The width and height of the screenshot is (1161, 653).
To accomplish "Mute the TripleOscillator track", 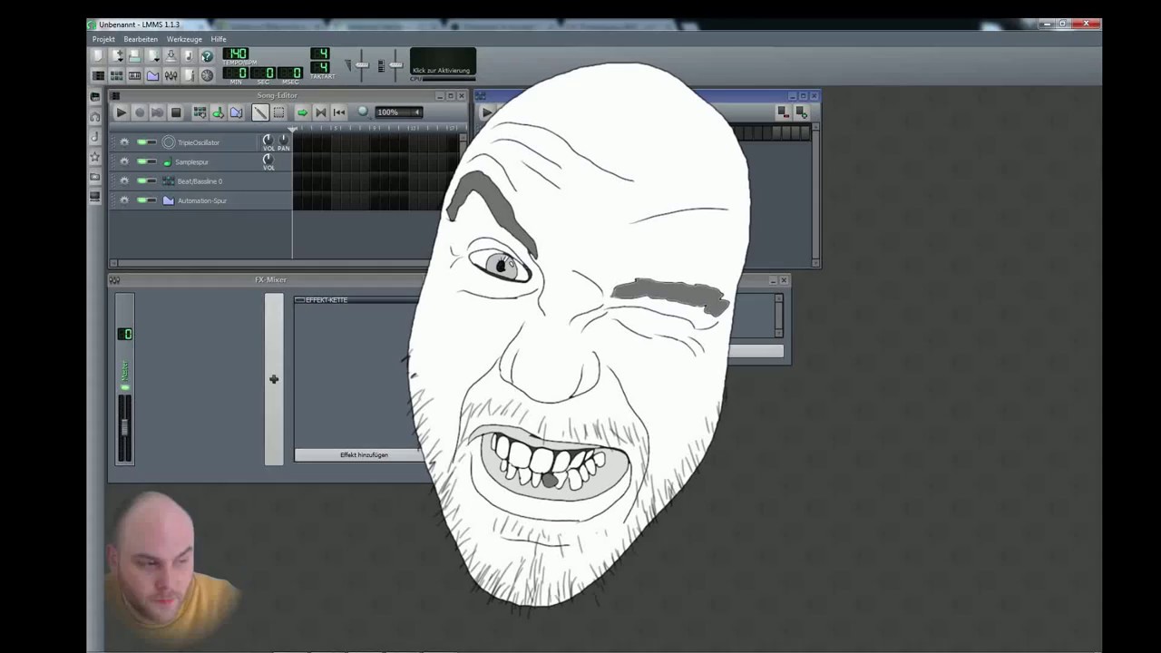I will pos(141,142).
